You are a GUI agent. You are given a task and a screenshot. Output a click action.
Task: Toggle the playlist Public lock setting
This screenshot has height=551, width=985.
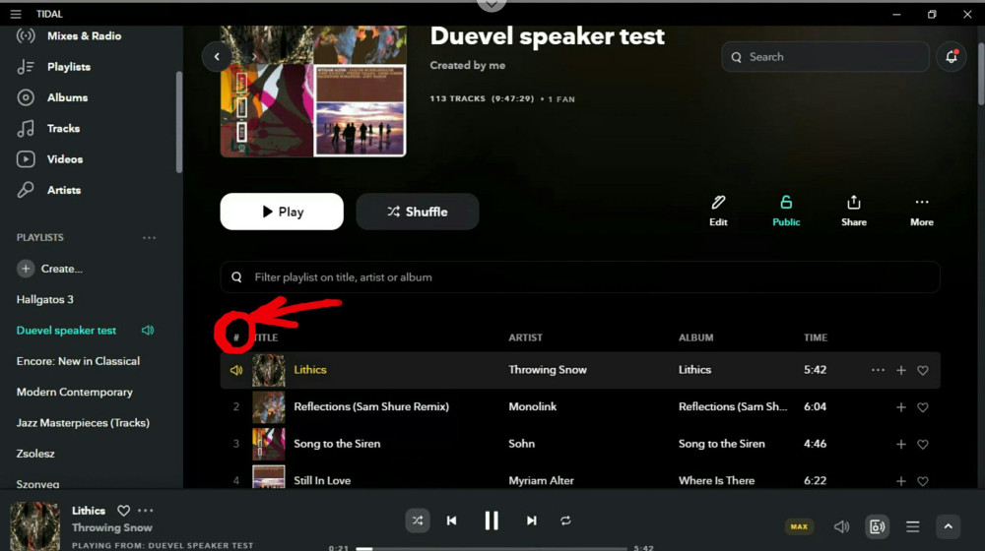click(786, 211)
